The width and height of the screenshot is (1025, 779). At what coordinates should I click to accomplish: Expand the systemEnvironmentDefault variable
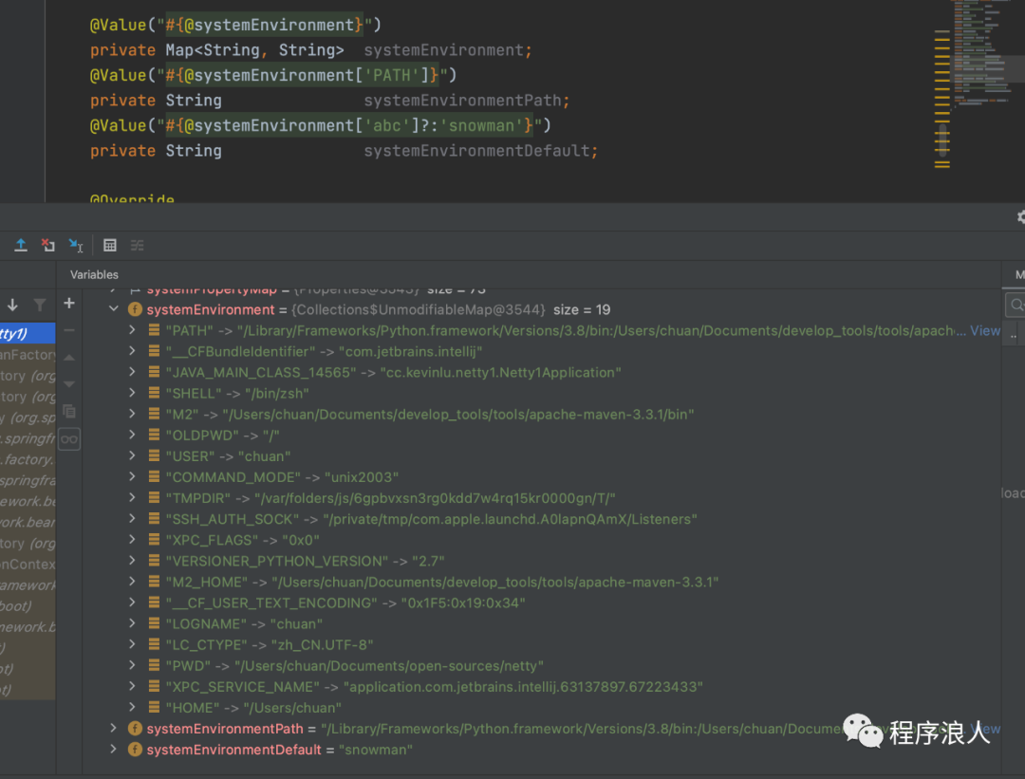114,749
